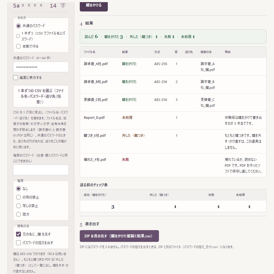The width and height of the screenshot is (274, 274).
Task: Click 請求書_A社.pdf file name
Action: coord(96,64)
